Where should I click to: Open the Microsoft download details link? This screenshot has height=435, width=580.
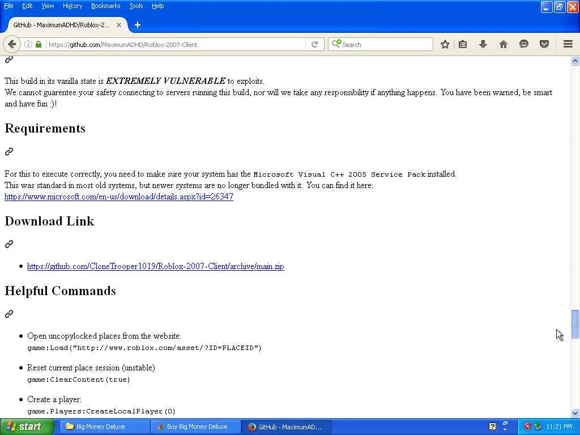coord(119,197)
